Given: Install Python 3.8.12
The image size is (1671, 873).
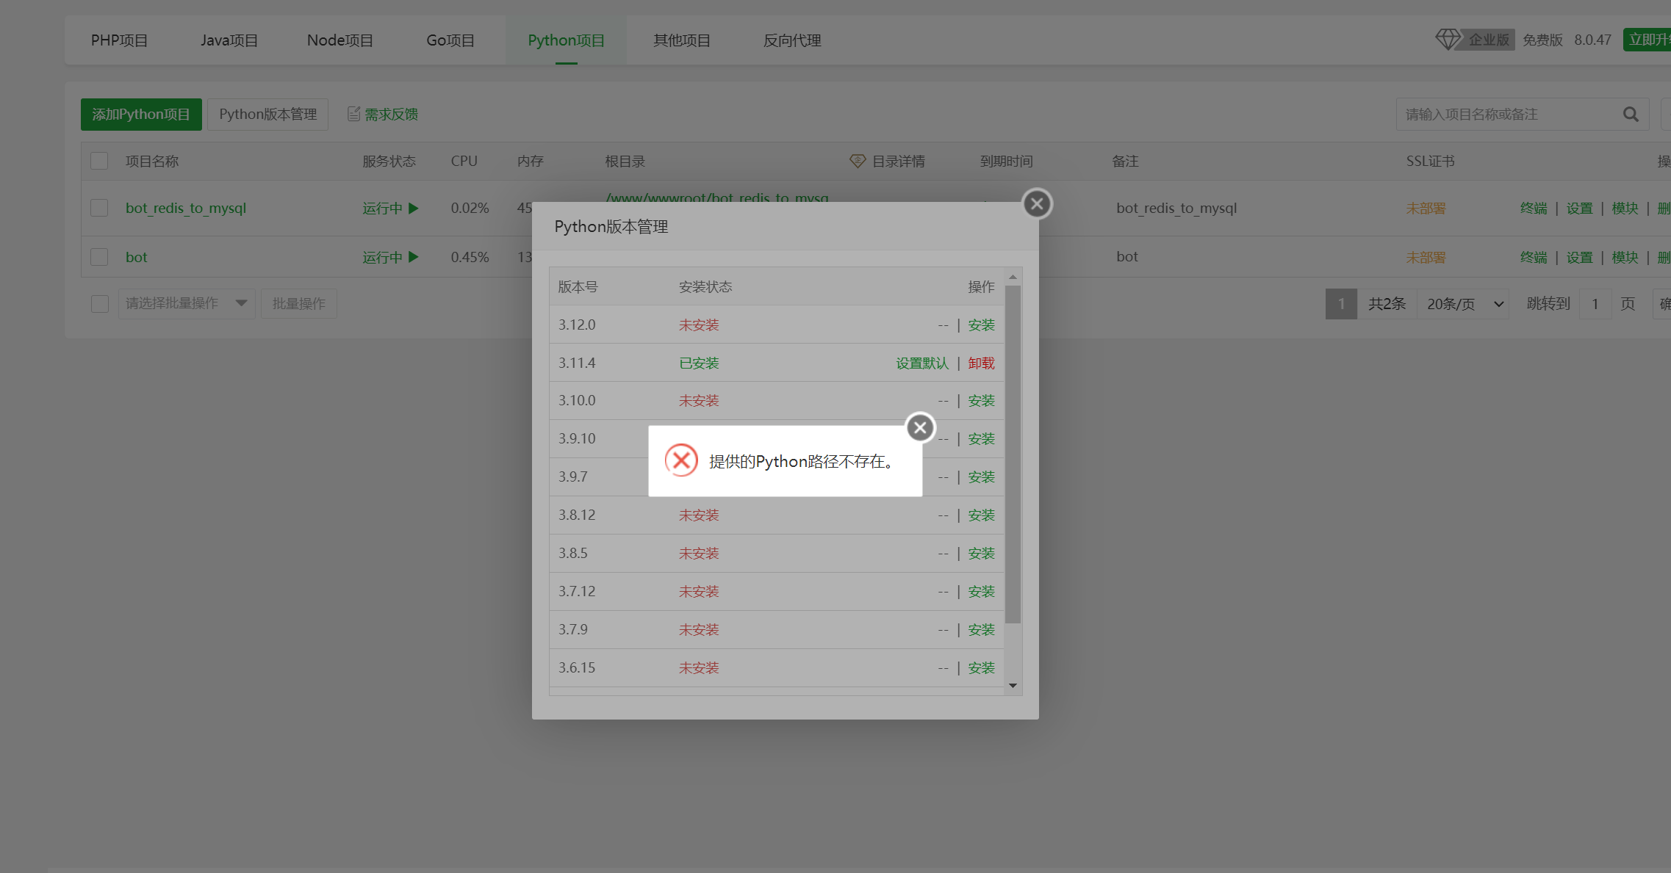Looking at the screenshot, I should [981, 515].
